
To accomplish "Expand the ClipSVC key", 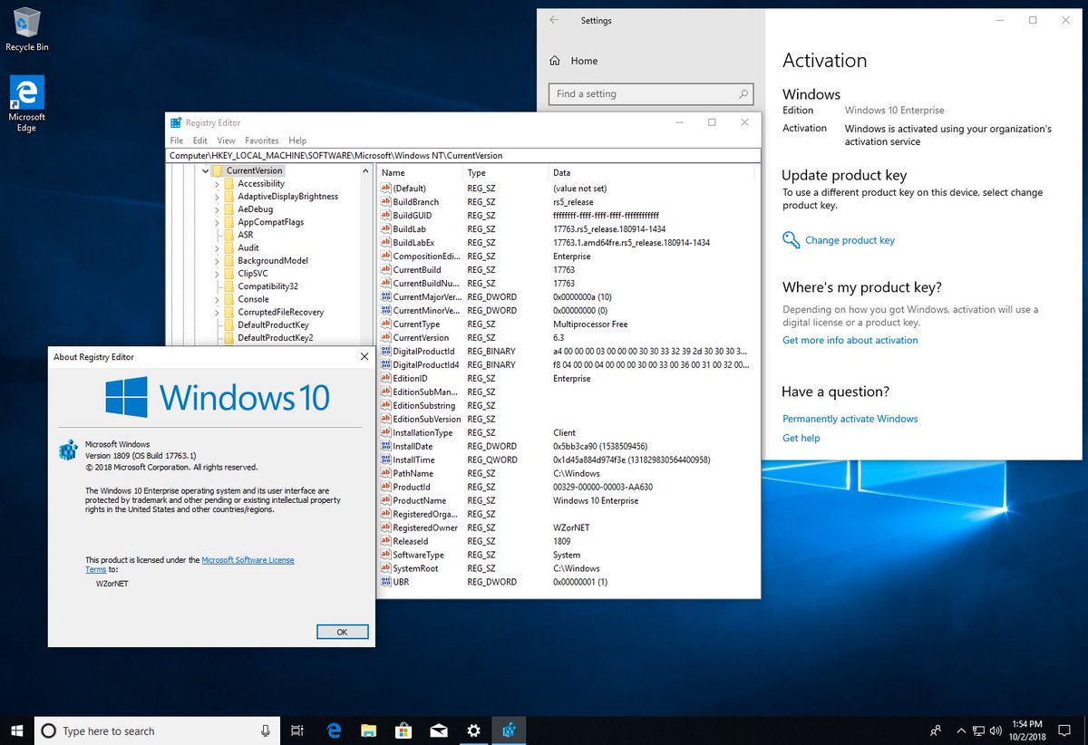I will pyautogui.click(x=217, y=274).
